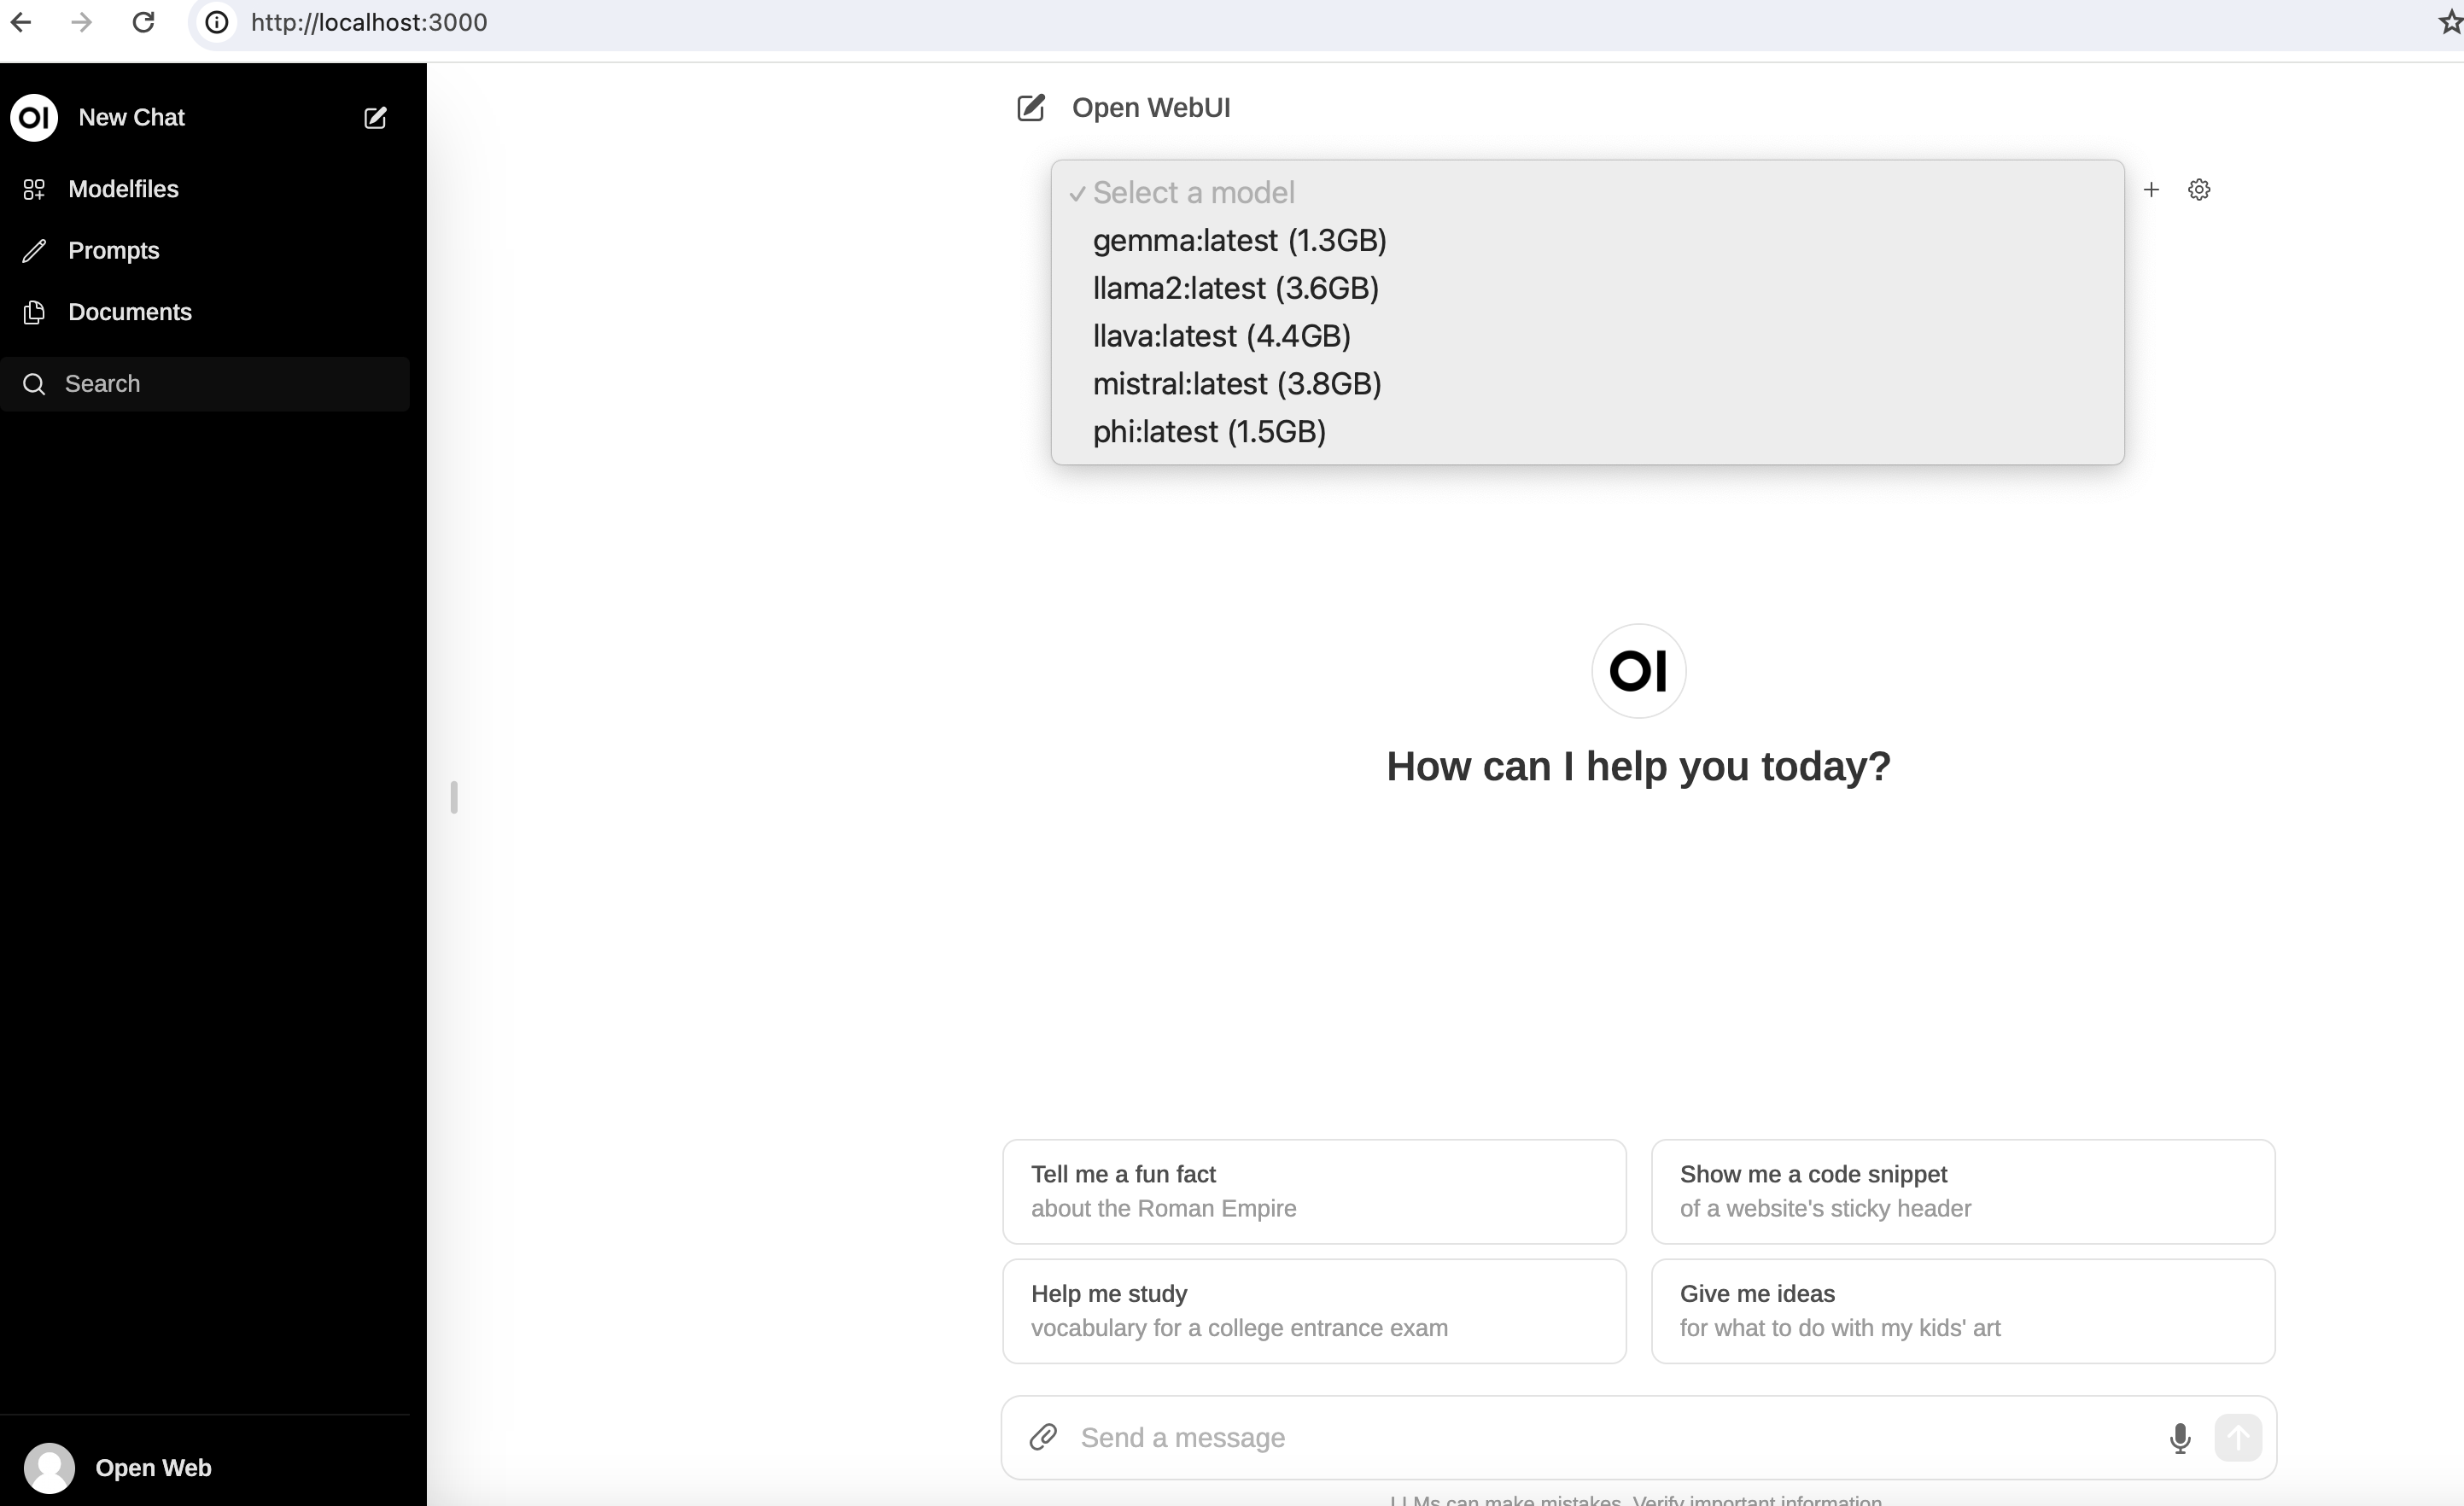Click the send message arrow button
2464x1506 pixels.
click(x=2237, y=1438)
